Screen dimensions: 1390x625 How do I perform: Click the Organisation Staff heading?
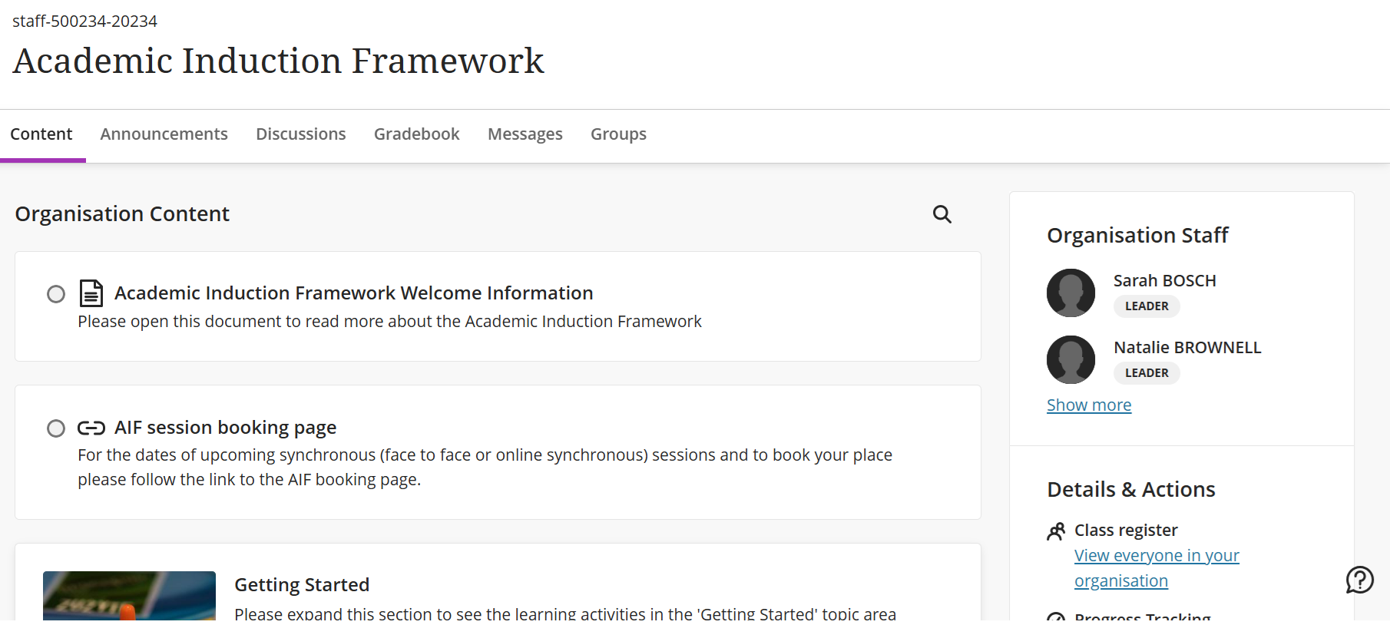pyautogui.click(x=1137, y=236)
